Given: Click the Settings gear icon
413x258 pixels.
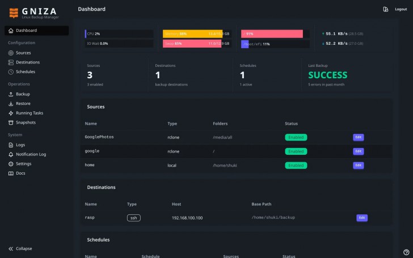Looking at the screenshot, I should (11, 164).
